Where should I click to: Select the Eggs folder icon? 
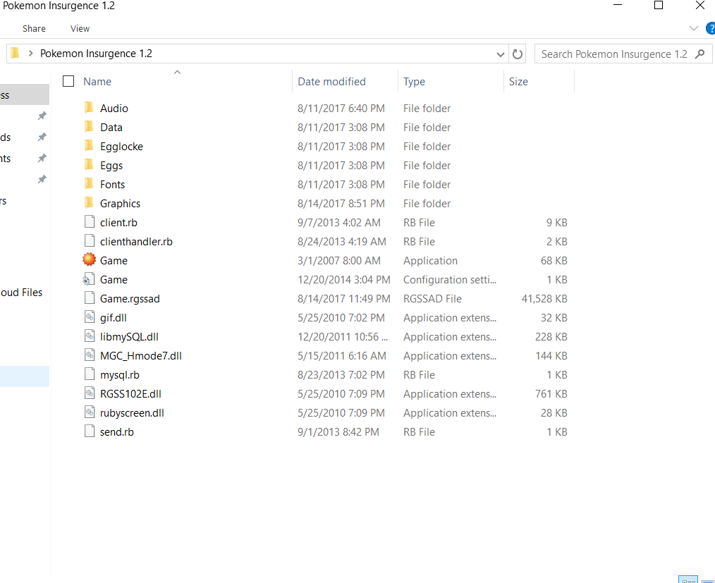pos(89,166)
